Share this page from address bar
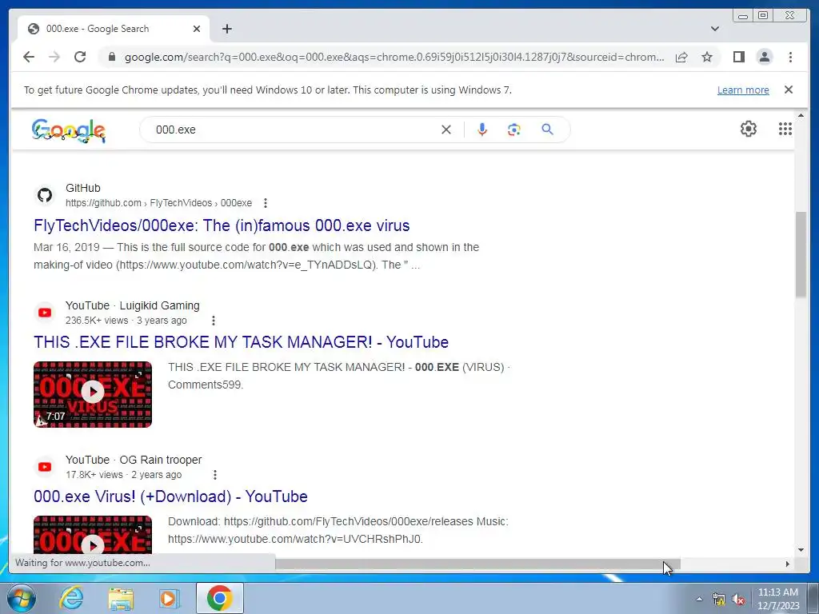The width and height of the screenshot is (819, 614). (x=681, y=57)
